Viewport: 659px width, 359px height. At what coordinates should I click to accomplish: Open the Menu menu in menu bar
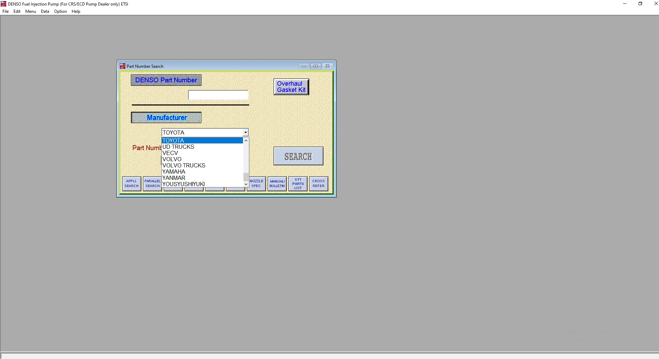tap(30, 11)
